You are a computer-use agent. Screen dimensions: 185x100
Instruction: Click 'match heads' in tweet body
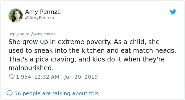click(x=154, y=51)
